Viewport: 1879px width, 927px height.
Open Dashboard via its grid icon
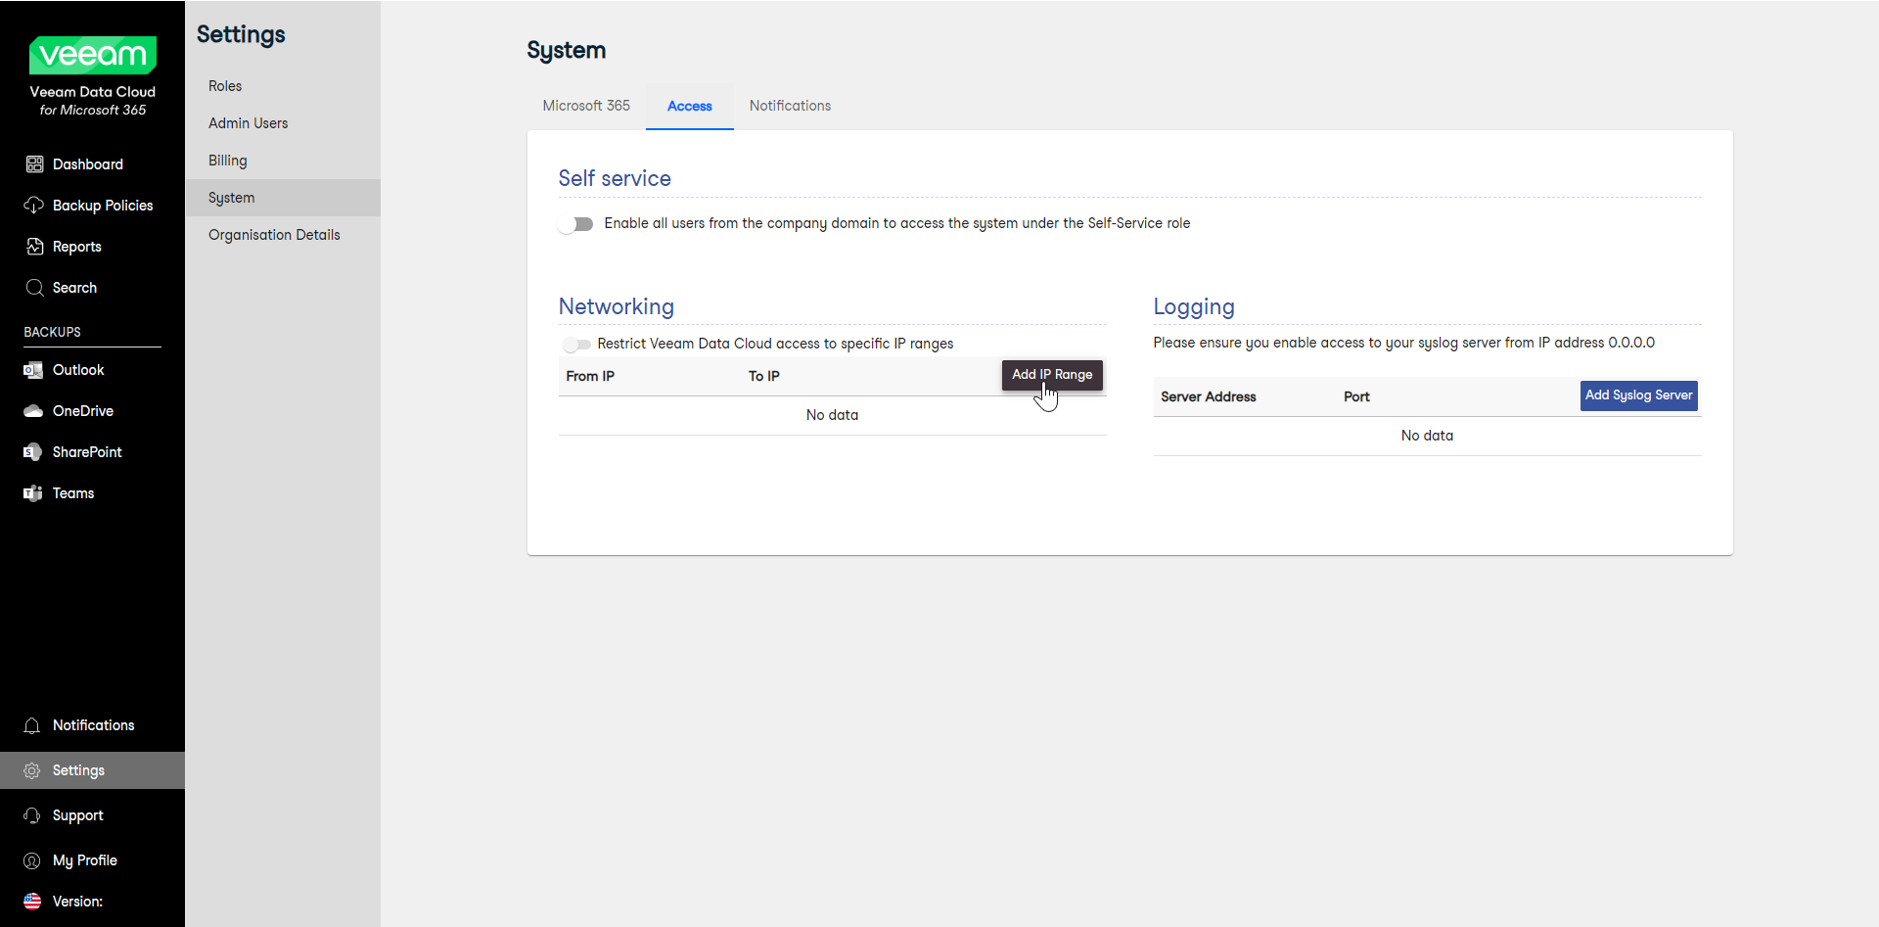click(x=34, y=164)
